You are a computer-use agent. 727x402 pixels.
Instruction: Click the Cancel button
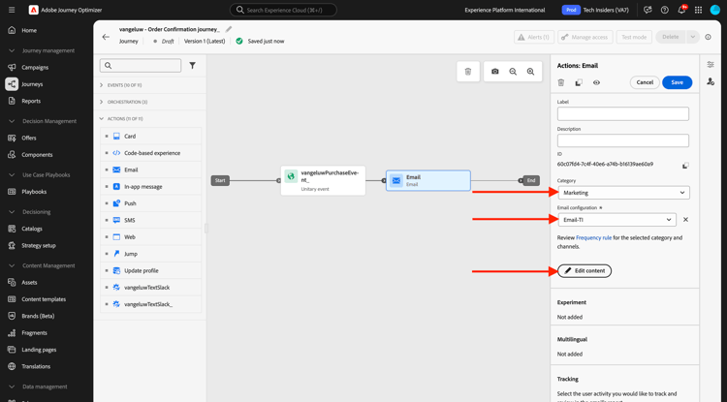tap(645, 82)
